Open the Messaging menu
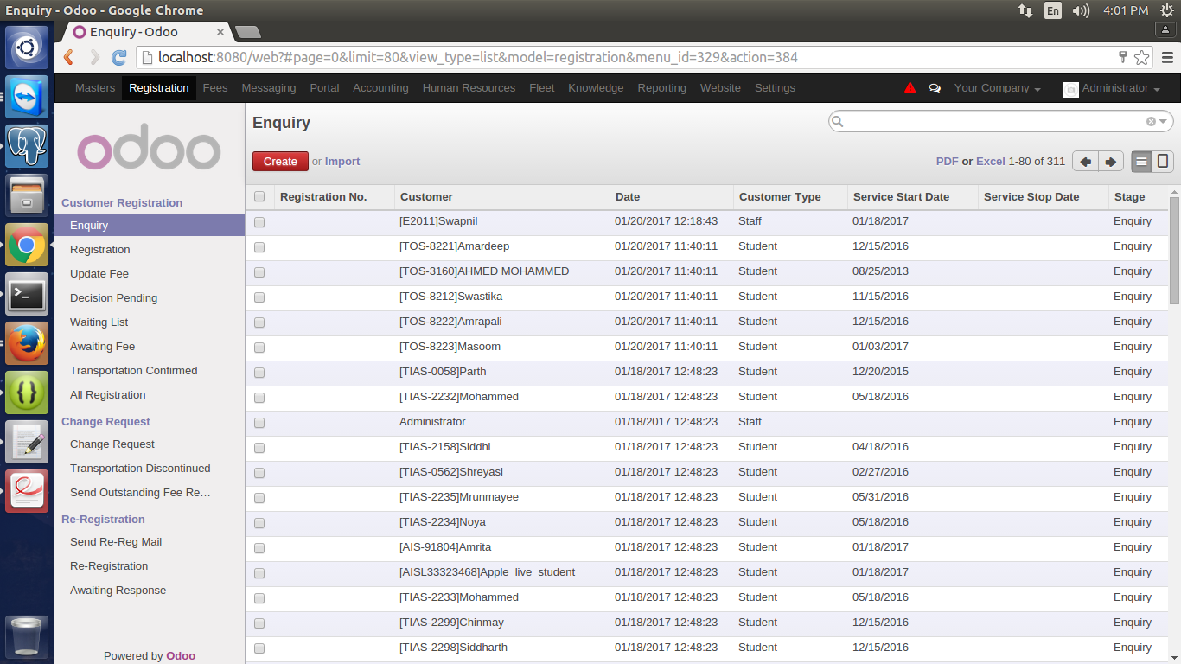Viewport: 1181px width, 664px height. pyautogui.click(x=269, y=88)
